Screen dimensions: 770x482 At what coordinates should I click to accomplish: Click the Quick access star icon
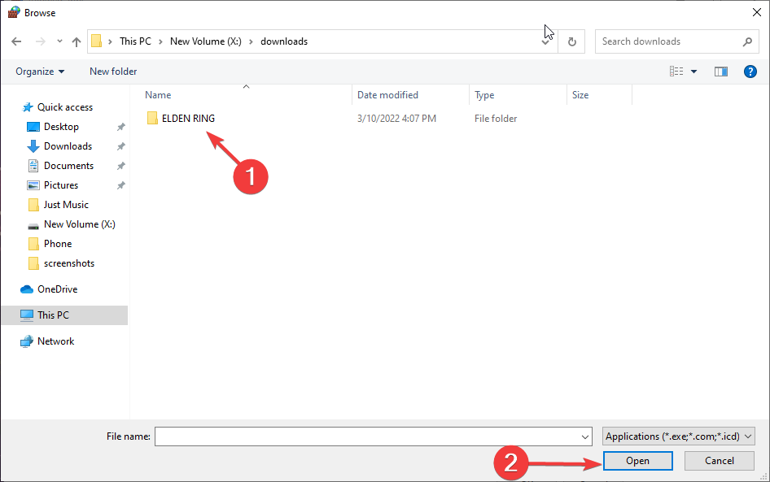[x=28, y=107]
